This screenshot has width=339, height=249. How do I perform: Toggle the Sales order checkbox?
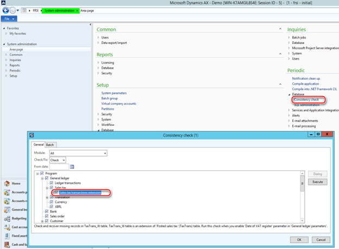(47, 216)
